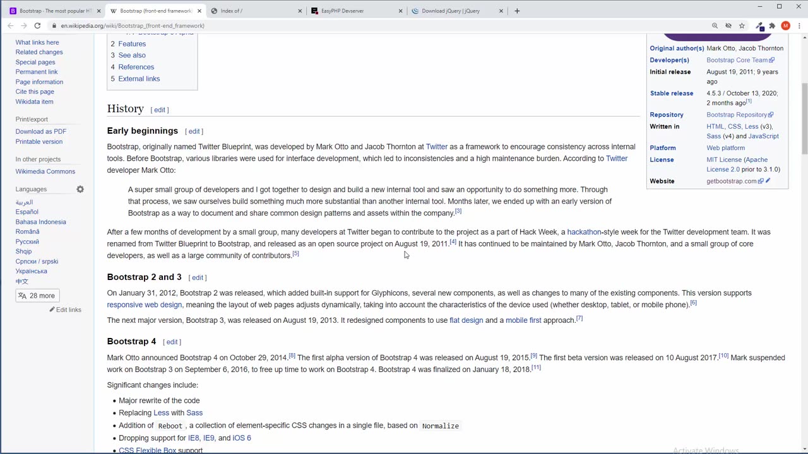Click the translate icon on 28 more button
The image size is (808, 454).
(23, 296)
